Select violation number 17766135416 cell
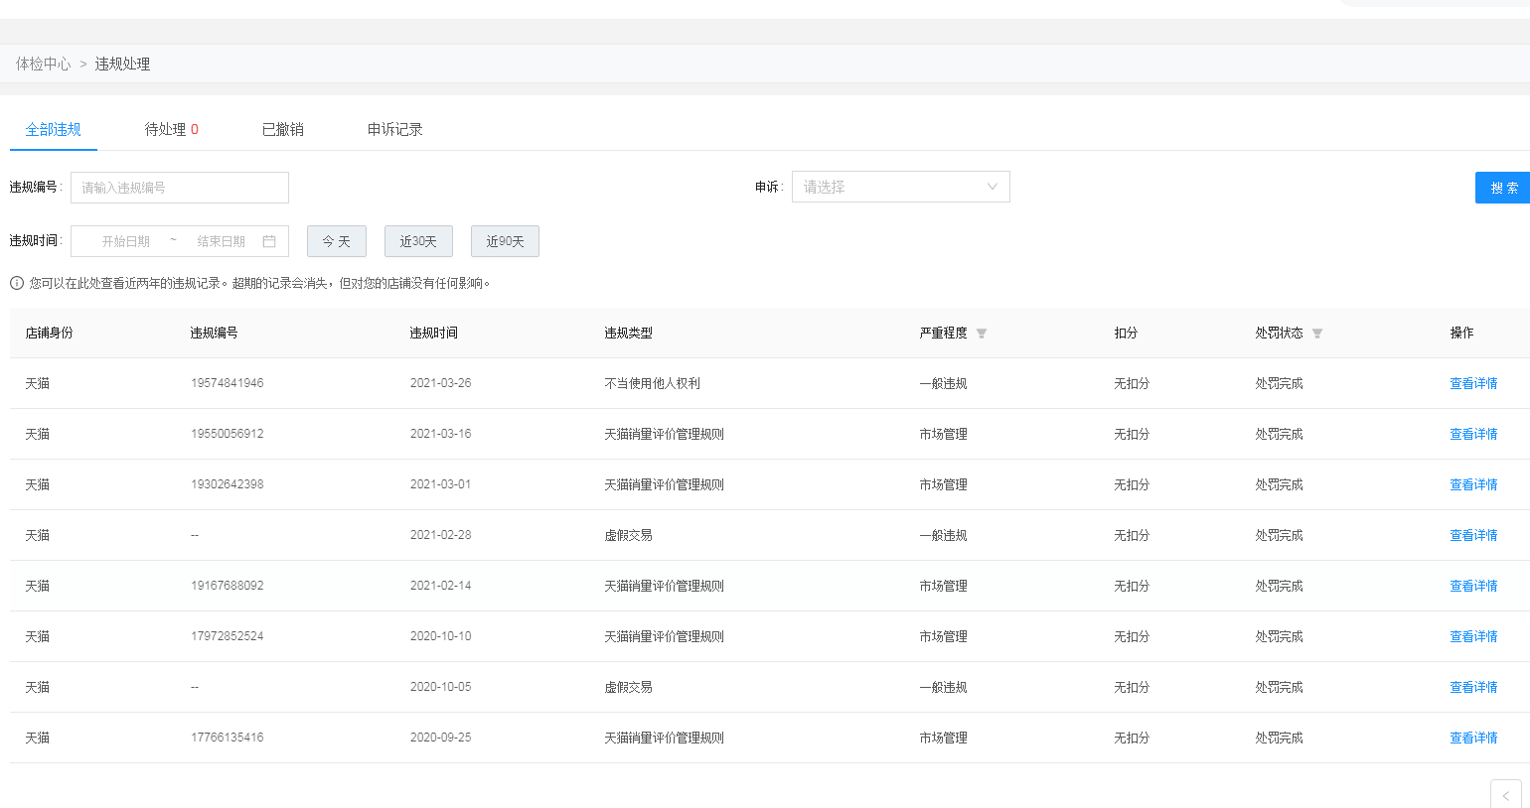Image resolution: width=1530 pixels, height=808 pixels. coord(228,738)
